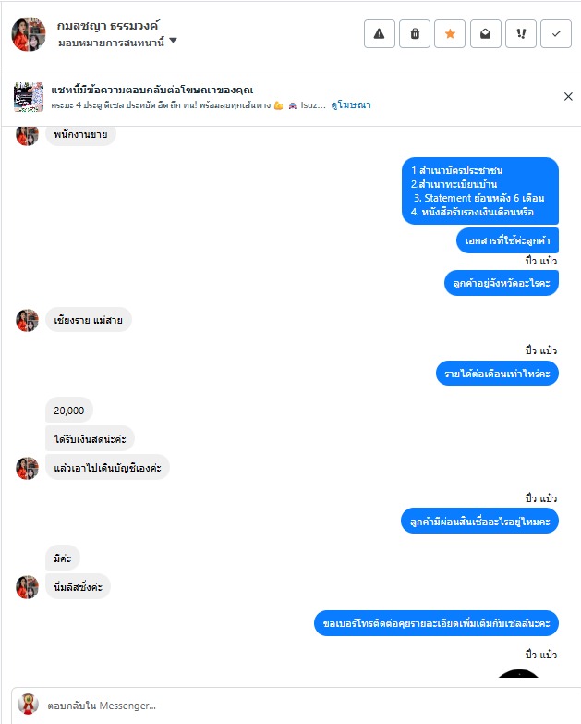Viewport: 581px width, 724px height.
Task: Open the ad thumbnail in the banner
Action: coord(29,97)
